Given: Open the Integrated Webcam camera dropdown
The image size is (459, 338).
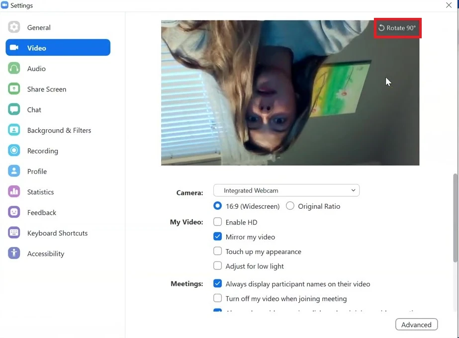Looking at the screenshot, I should tap(286, 190).
